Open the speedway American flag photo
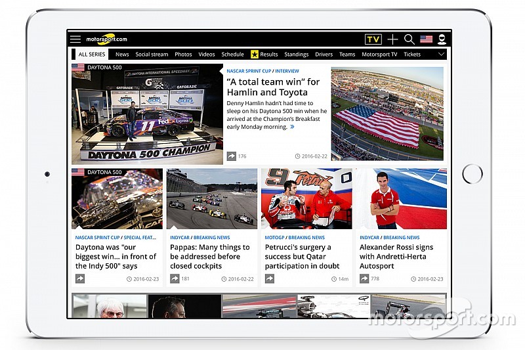 (x=387, y=114)
